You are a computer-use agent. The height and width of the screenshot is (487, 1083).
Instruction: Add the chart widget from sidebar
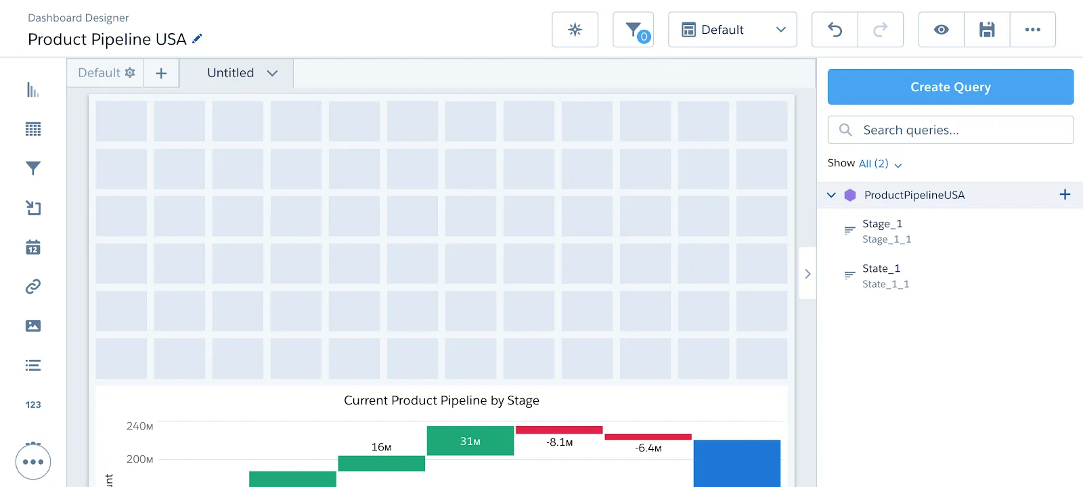[x=33, y=89]
